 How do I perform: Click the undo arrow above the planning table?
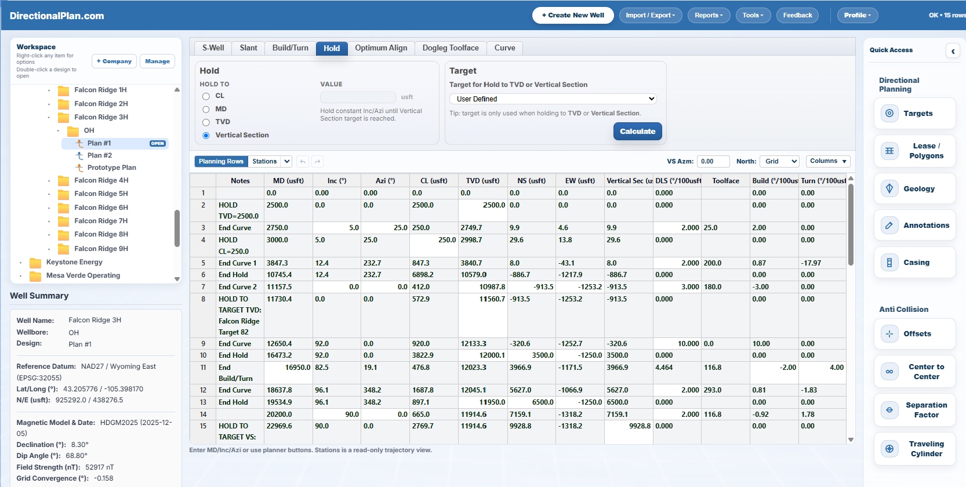point(302,162)
